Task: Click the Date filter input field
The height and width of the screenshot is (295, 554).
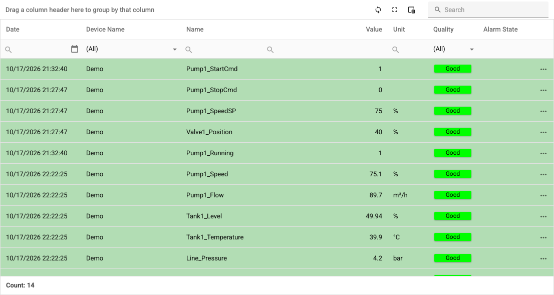Action: click(41, 50)
